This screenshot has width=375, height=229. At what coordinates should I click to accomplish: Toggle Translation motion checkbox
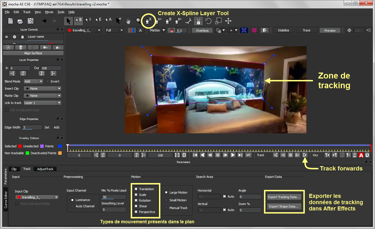[136, 189]
